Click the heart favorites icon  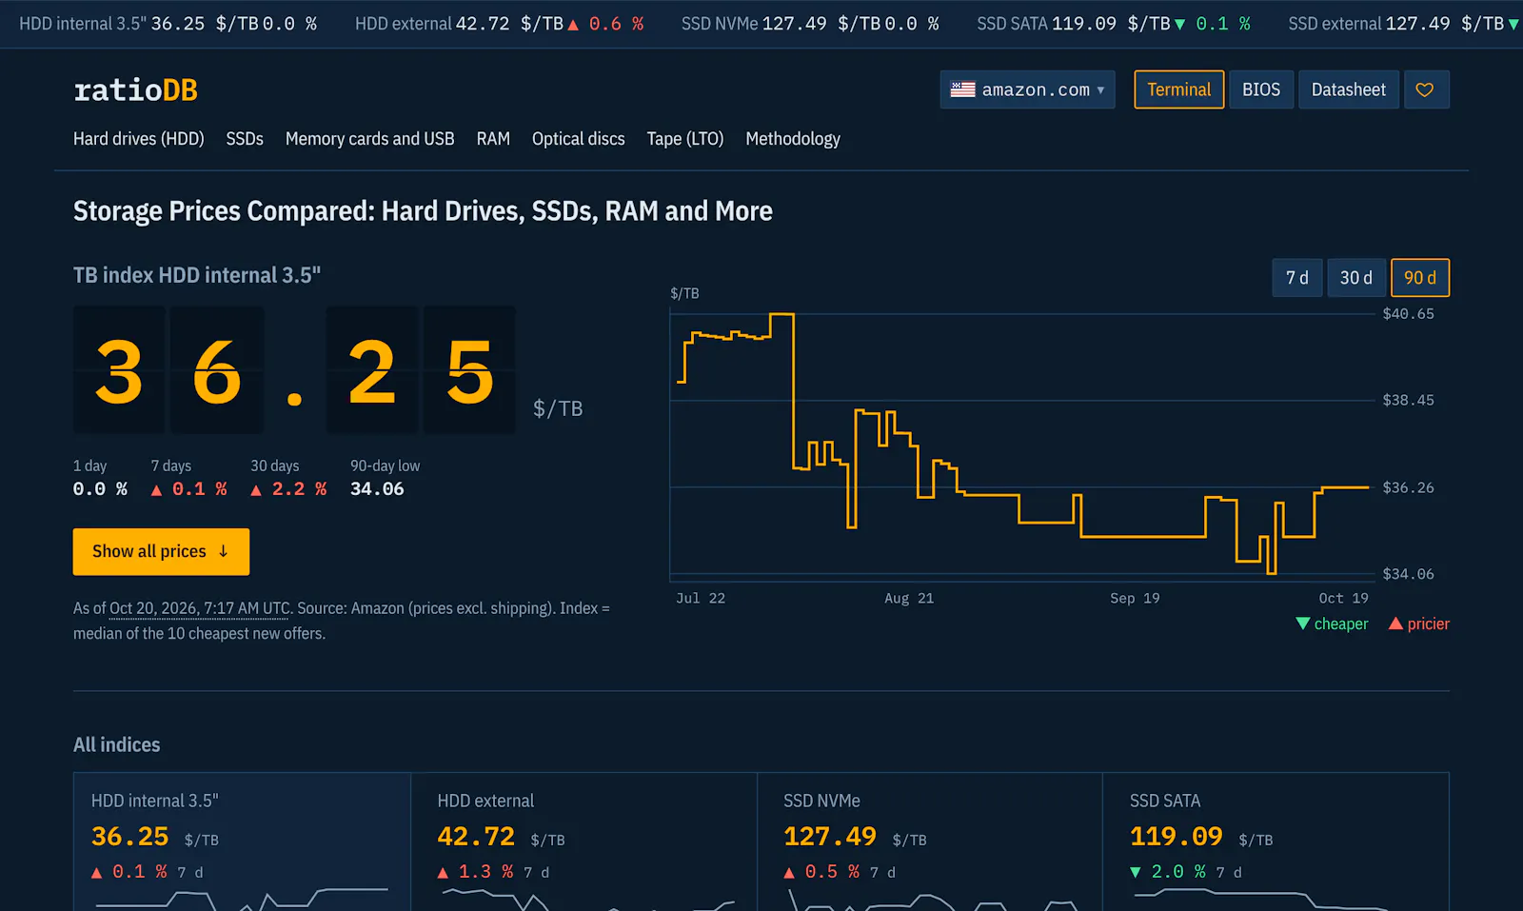[x=1425, y=89]
